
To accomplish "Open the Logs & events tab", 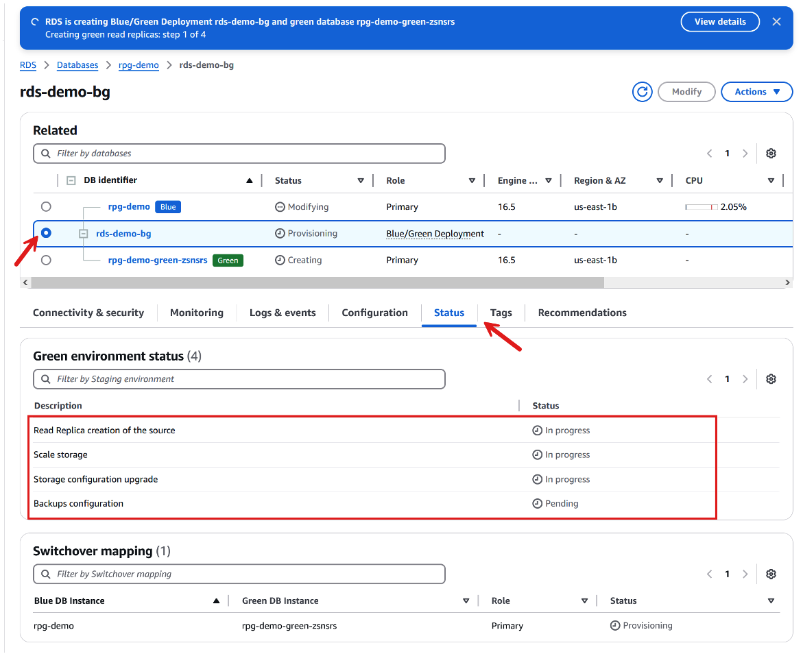I will click(283, 313).
